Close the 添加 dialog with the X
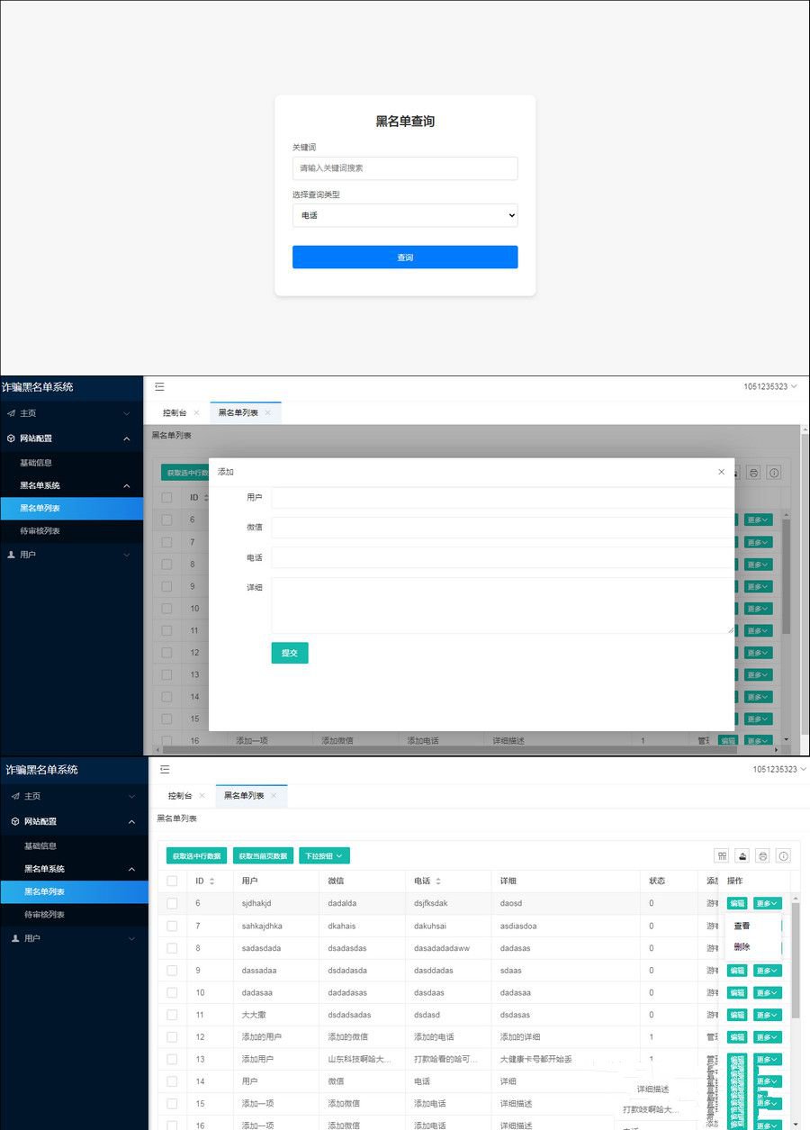The image size is (810, 1130). pos(721,472)
